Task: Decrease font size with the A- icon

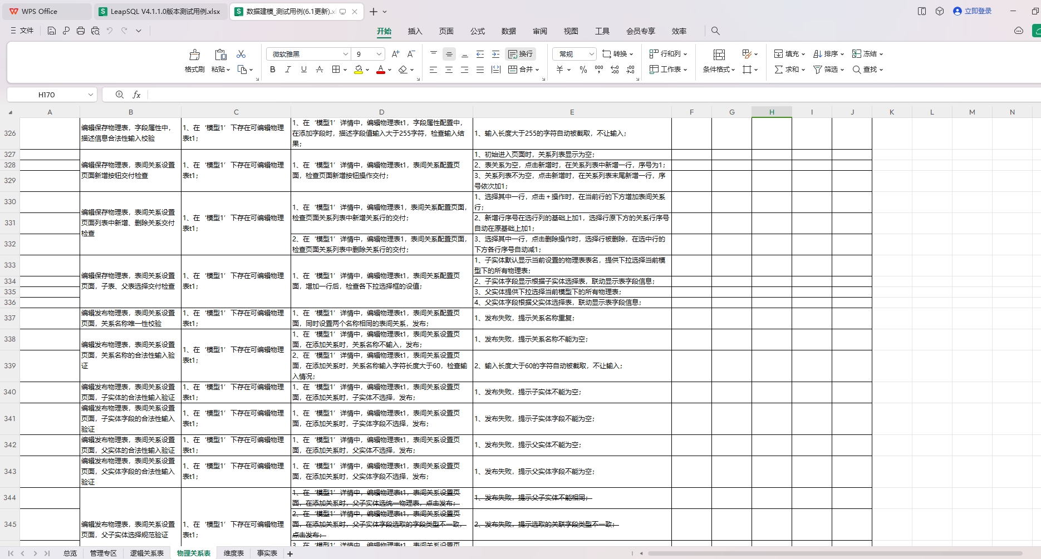Action: point(411,54)
